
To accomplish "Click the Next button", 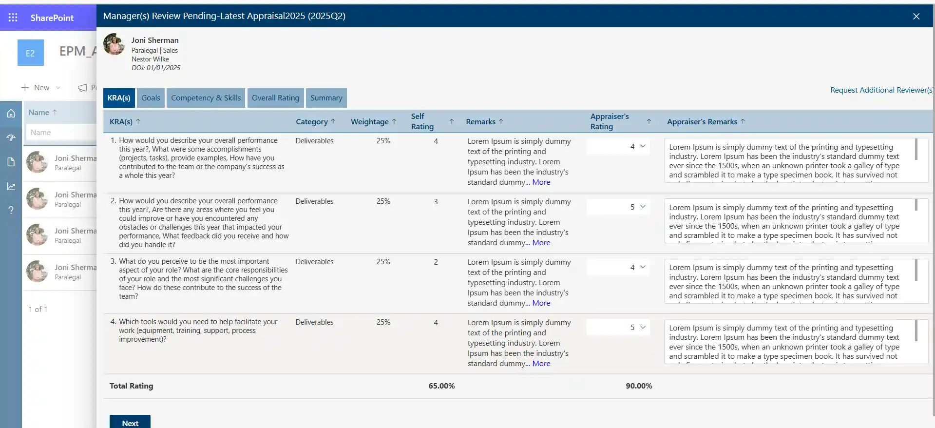I will tap(130, 422).
